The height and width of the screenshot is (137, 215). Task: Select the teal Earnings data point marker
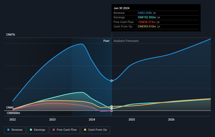112,109
